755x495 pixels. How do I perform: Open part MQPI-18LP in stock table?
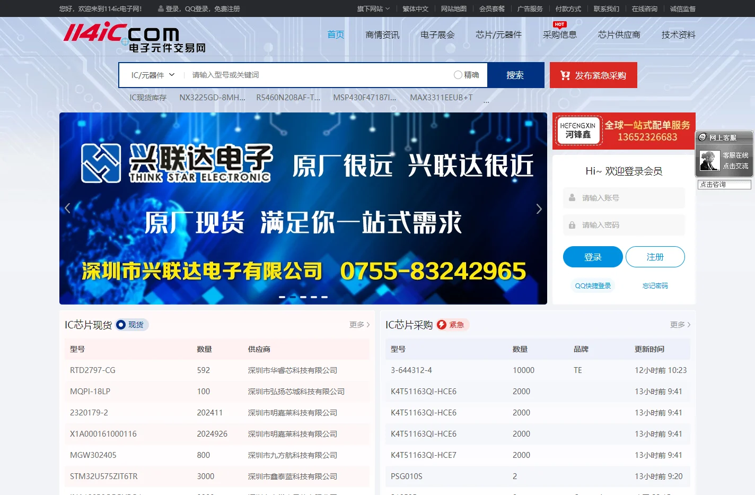click(x=90, y=392)
